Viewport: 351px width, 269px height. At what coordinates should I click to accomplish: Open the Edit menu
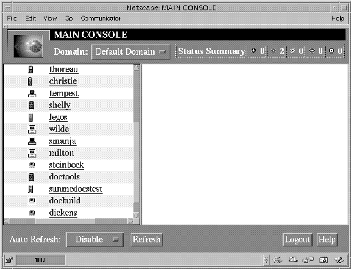[x=31, y=18]
